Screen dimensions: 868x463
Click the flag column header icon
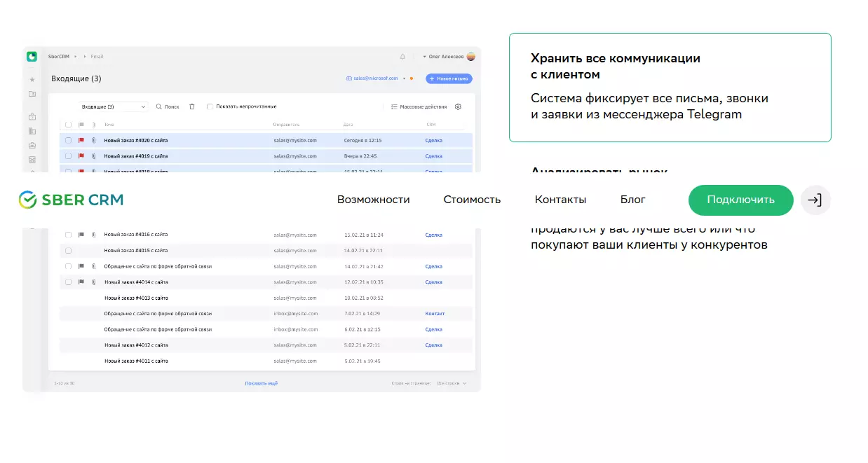click(81, 125)
